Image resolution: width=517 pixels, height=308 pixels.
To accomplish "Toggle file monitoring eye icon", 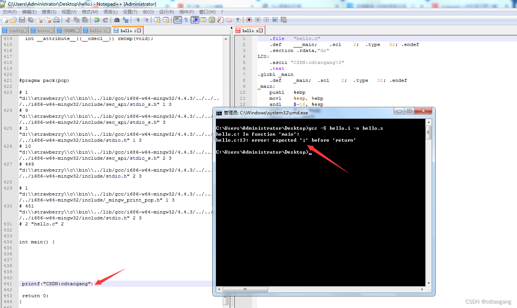I will [x=238, y=20].
